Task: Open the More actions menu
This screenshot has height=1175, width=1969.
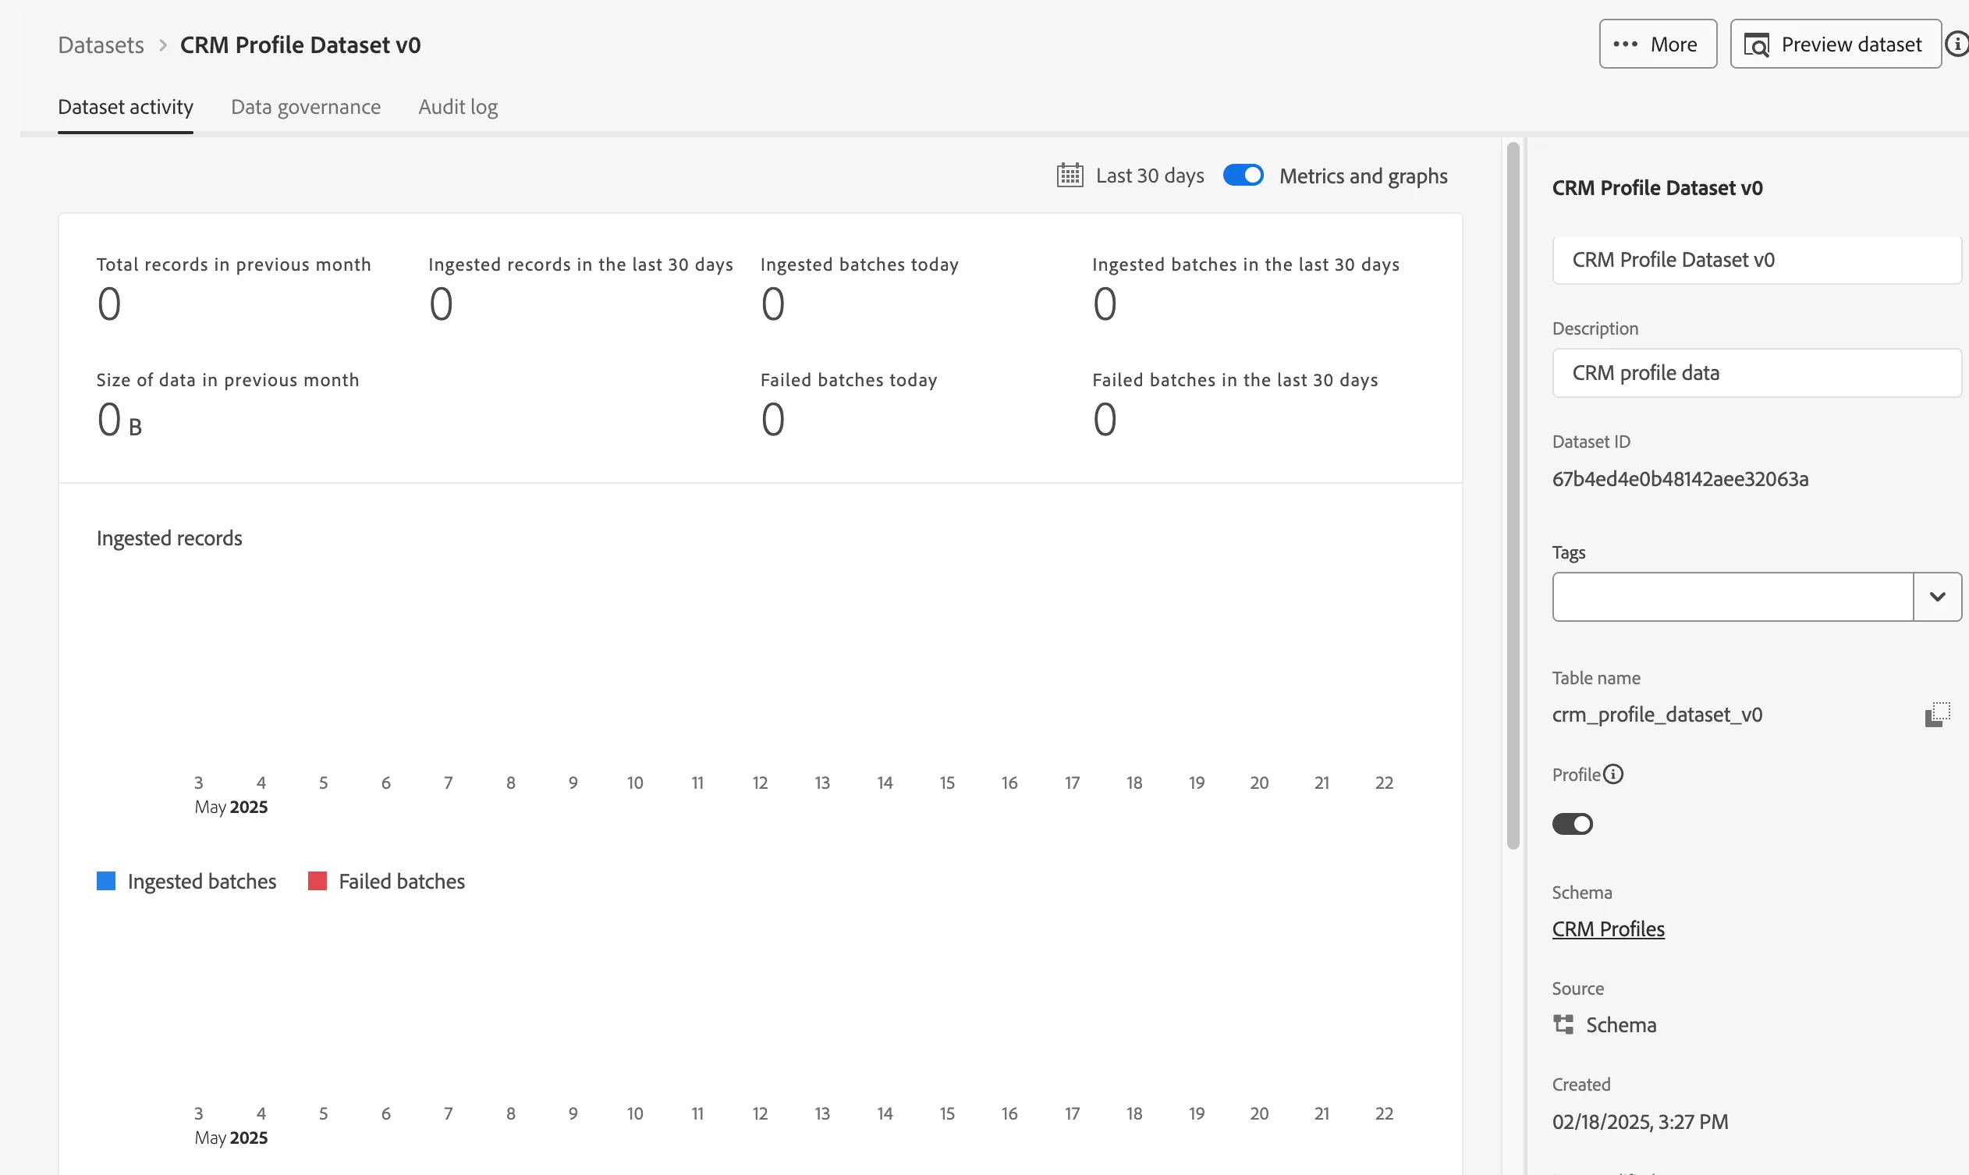Action: click(x=1658, y=44)
